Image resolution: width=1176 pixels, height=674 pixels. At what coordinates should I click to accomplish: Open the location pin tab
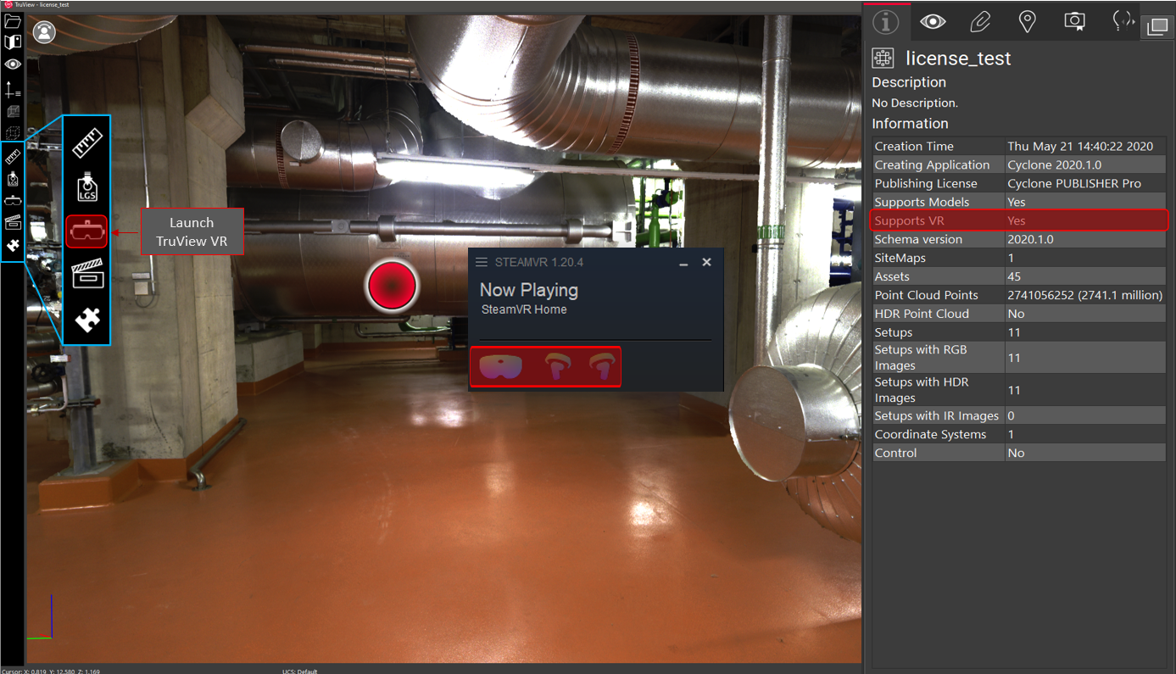click(x=1027, y=22)
